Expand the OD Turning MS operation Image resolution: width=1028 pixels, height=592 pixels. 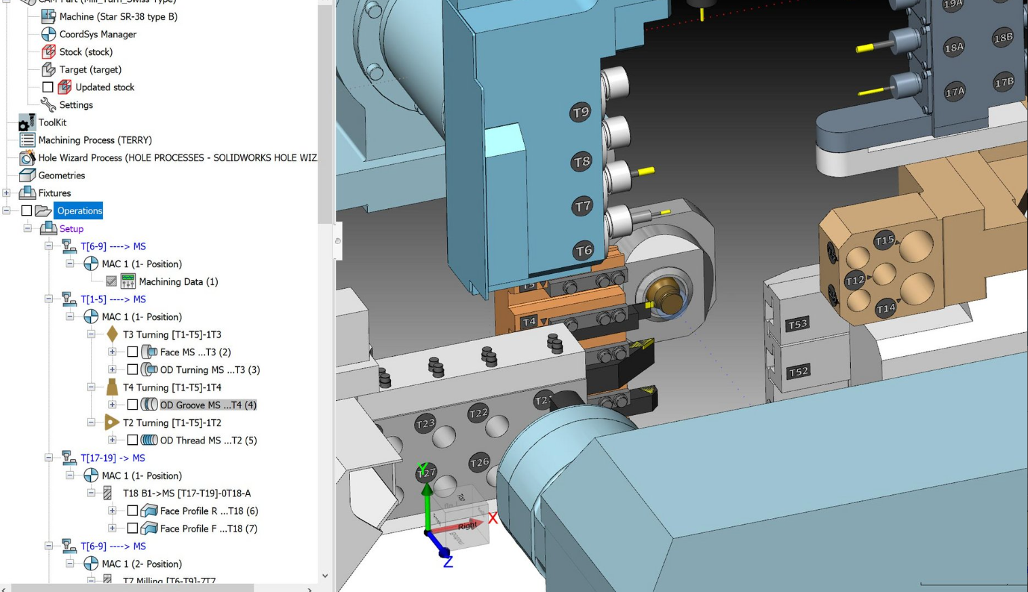(x=112, y=370)
